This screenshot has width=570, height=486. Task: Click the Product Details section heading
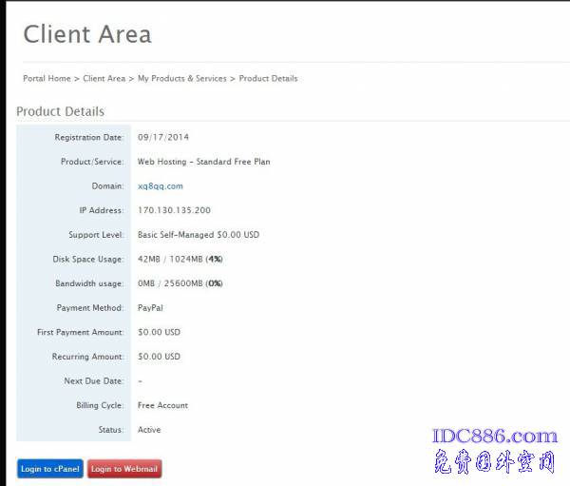tap(60, 111)
